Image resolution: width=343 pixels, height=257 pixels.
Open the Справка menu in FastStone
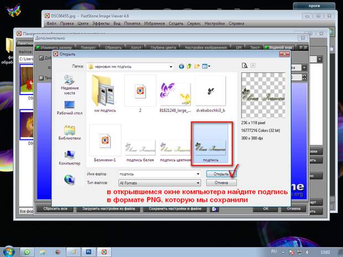pyautogui.click(x=236, y=23)
